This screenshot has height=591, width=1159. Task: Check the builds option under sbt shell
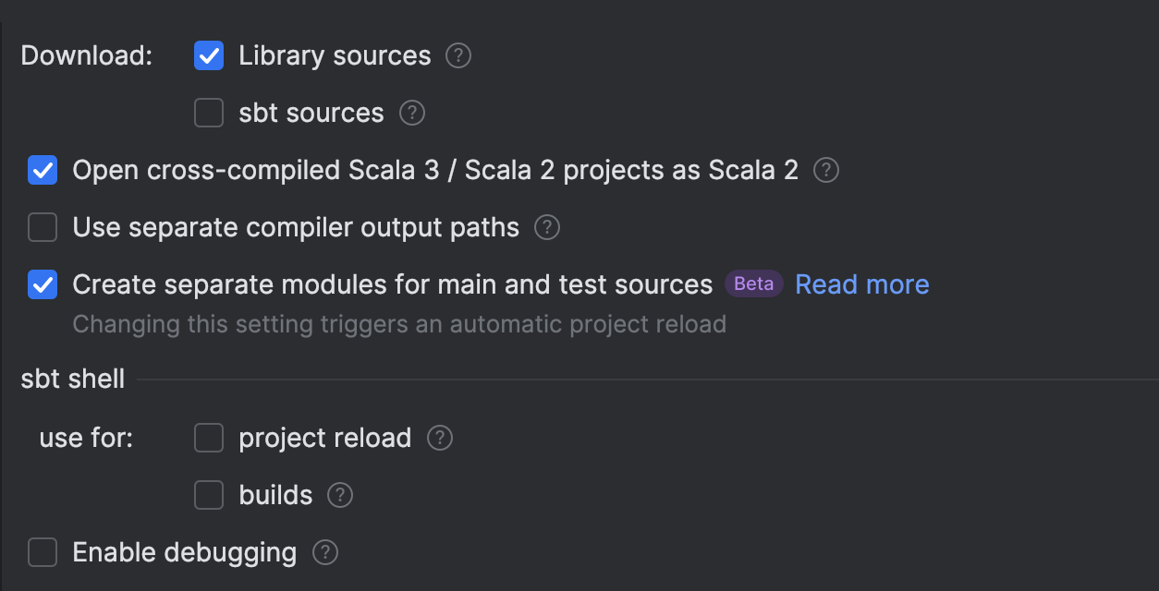click(x=209, y=495)
